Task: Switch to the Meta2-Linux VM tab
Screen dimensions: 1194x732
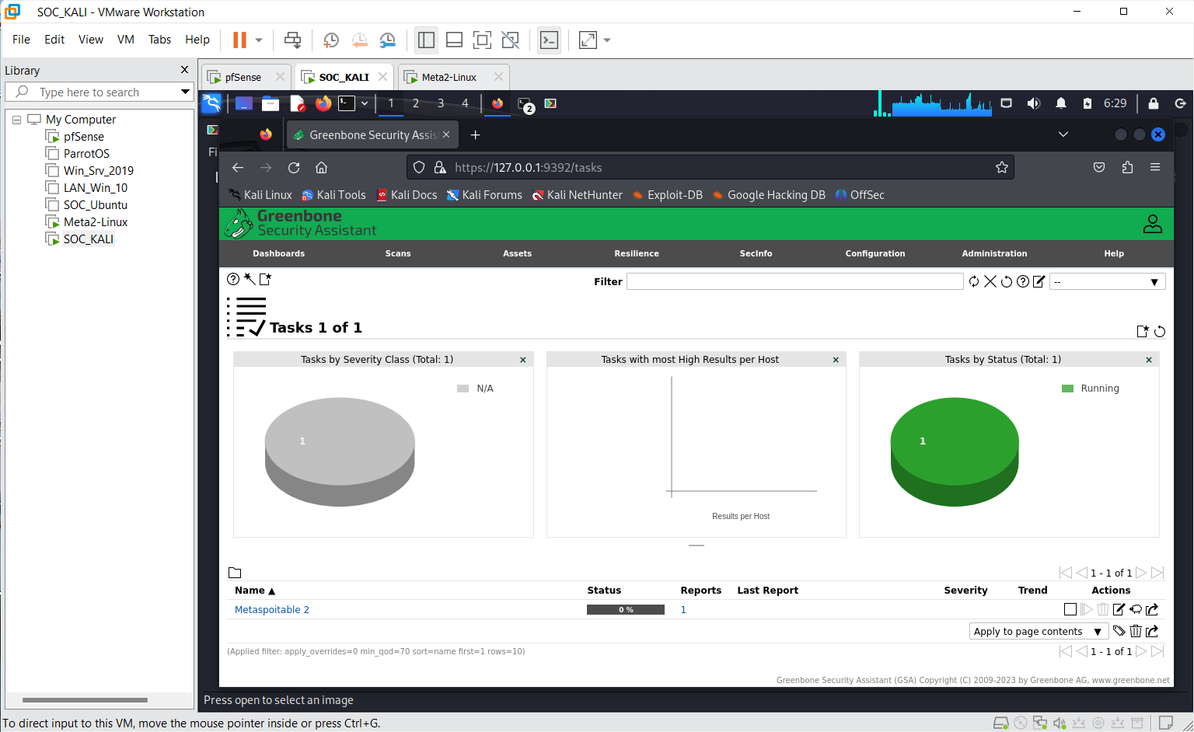Action: (453, 77)
